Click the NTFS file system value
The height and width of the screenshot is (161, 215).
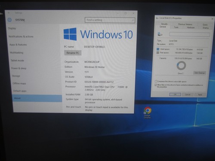[171, 44]
